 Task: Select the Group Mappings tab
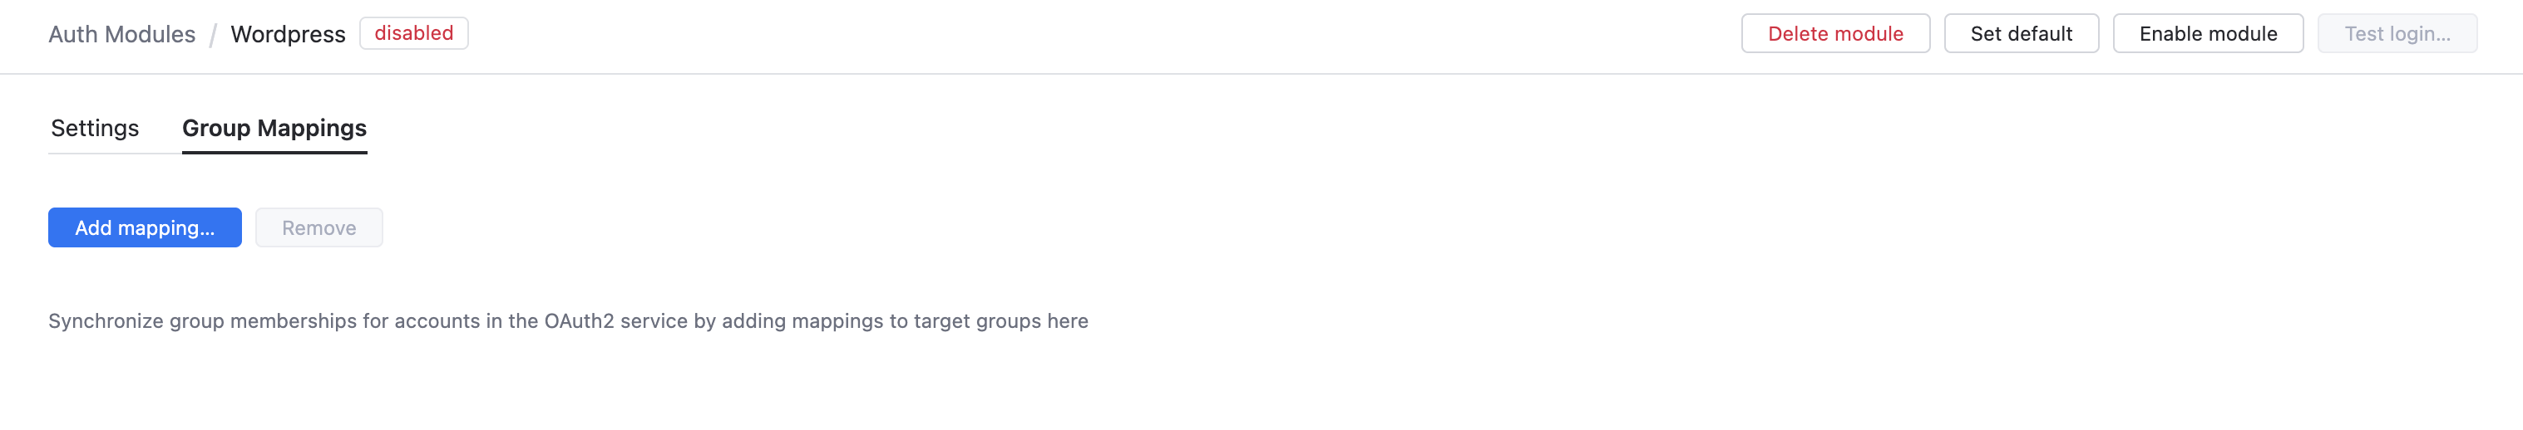point(274,128)
